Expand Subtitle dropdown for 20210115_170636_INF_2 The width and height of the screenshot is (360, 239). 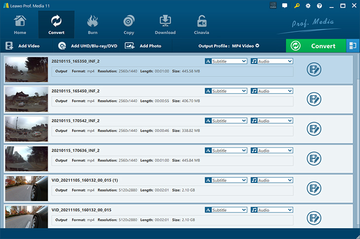click(226, 150)
